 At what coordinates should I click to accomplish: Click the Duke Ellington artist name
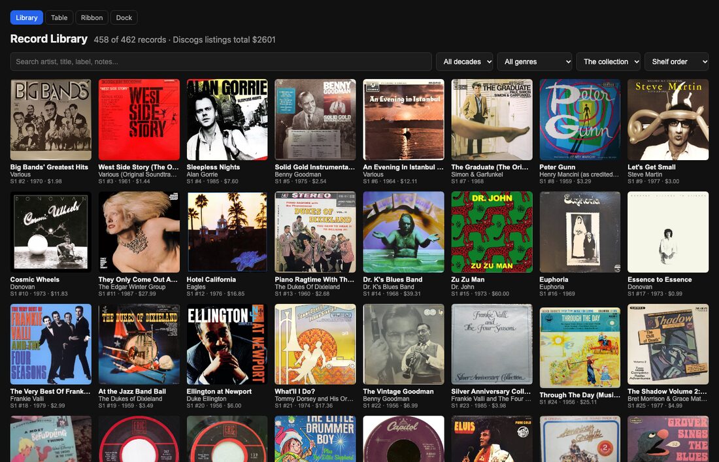pos(207,399)
